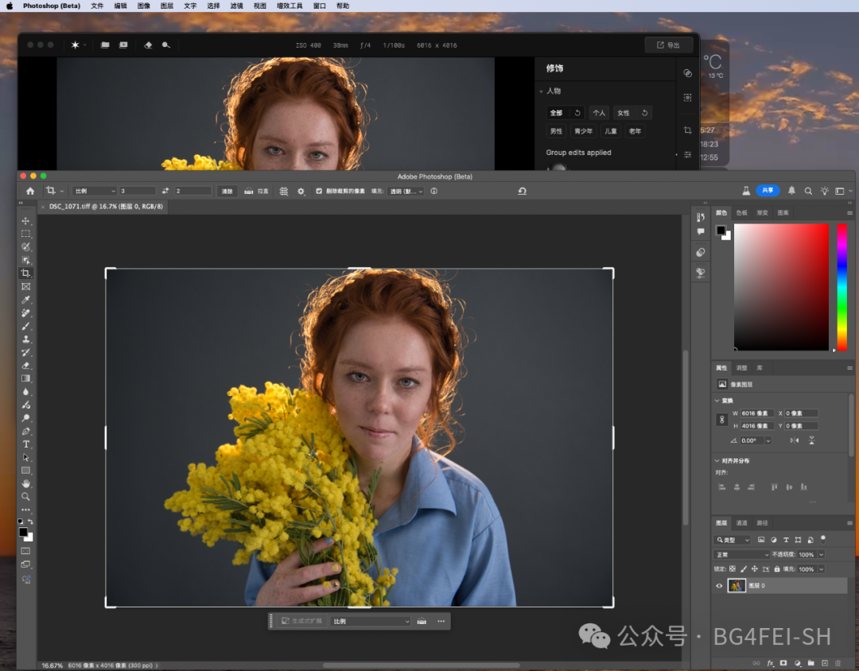Open the 滤镜 menu
The image size is (859, 671).
click(237, 6)
